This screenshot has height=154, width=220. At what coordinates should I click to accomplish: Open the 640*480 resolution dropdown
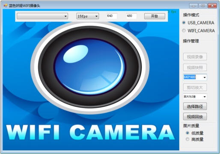point(195,77)
